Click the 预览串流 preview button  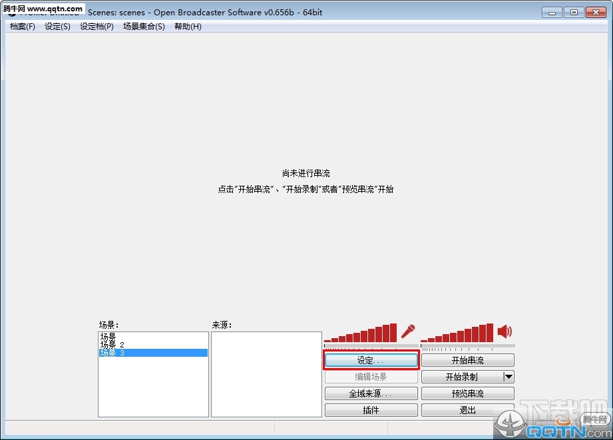[467, 393]
